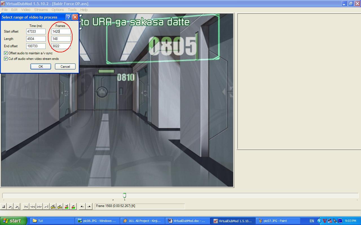Step forward one frame

pyautogui.click(x=39, y=206)
